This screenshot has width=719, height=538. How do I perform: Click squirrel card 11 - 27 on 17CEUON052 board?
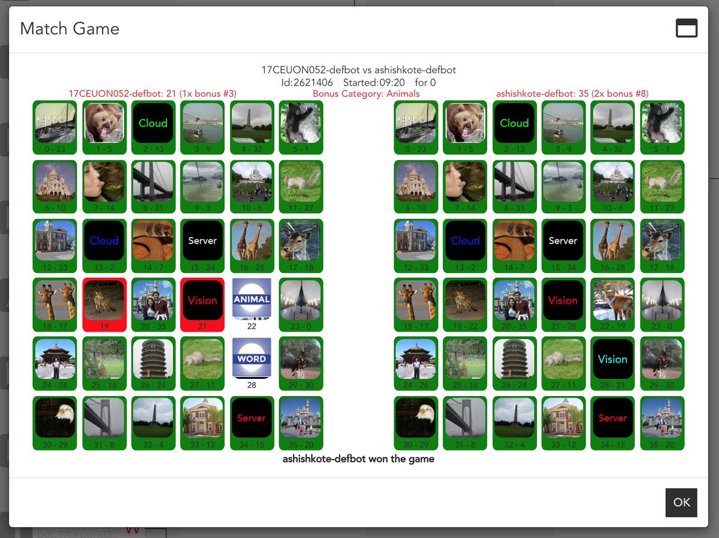coord(301,186)
